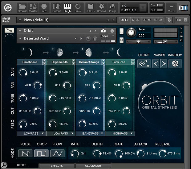Show rack page 17-32

click(x=136, y=20)
